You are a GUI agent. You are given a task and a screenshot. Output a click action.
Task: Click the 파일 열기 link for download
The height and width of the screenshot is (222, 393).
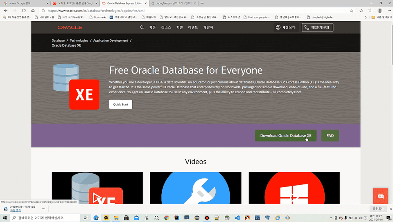click(16, 211)
